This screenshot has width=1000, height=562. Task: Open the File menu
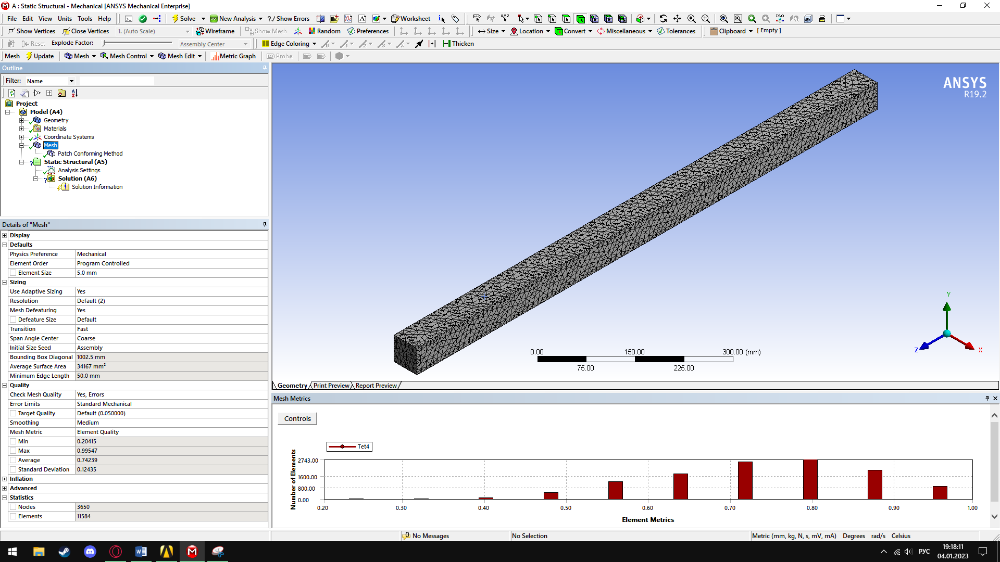click(x=12, y=19)
